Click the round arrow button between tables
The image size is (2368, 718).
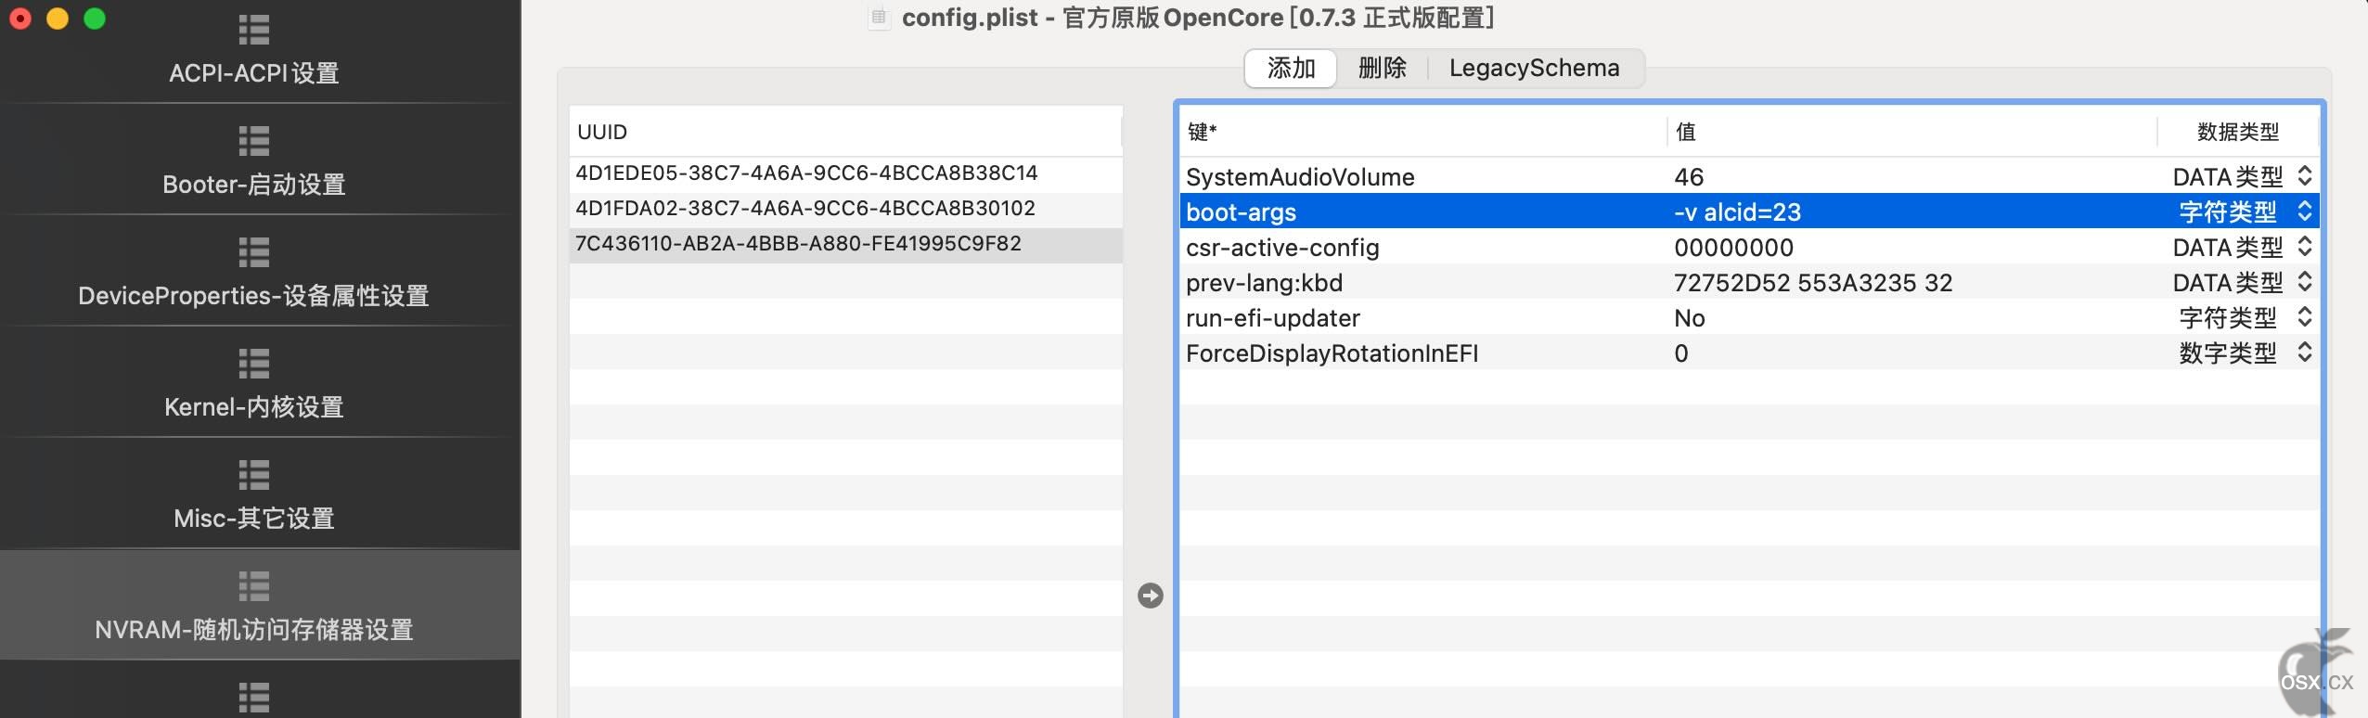click(1150, 596)
